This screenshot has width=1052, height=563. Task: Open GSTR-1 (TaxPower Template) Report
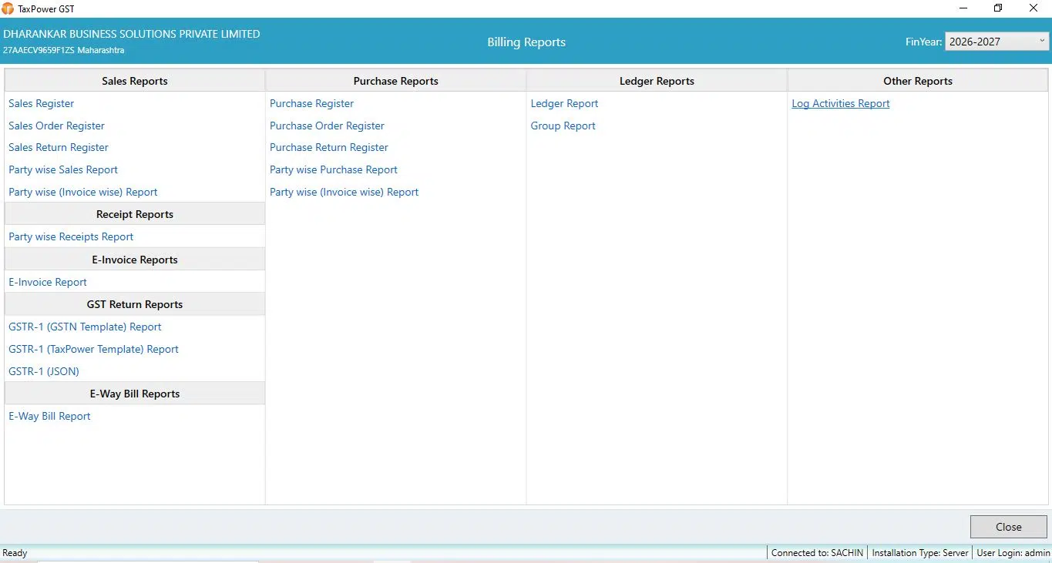coord(93,349)
